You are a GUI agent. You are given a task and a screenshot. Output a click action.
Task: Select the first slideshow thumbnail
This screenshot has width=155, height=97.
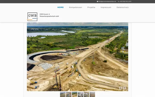(63, 94)
